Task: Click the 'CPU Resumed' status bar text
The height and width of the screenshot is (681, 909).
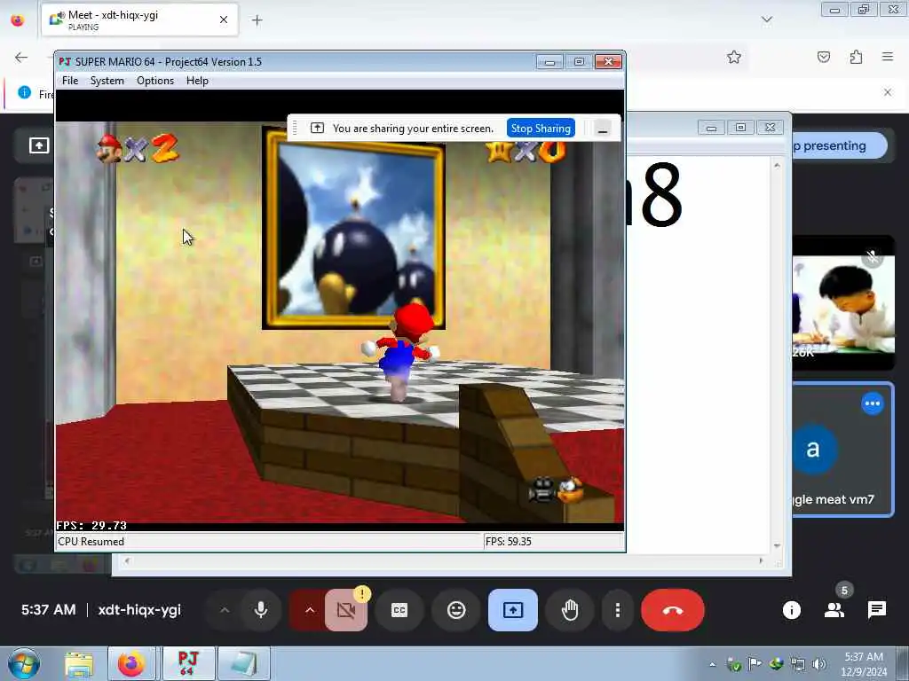Action: click(x=91, y=542)
